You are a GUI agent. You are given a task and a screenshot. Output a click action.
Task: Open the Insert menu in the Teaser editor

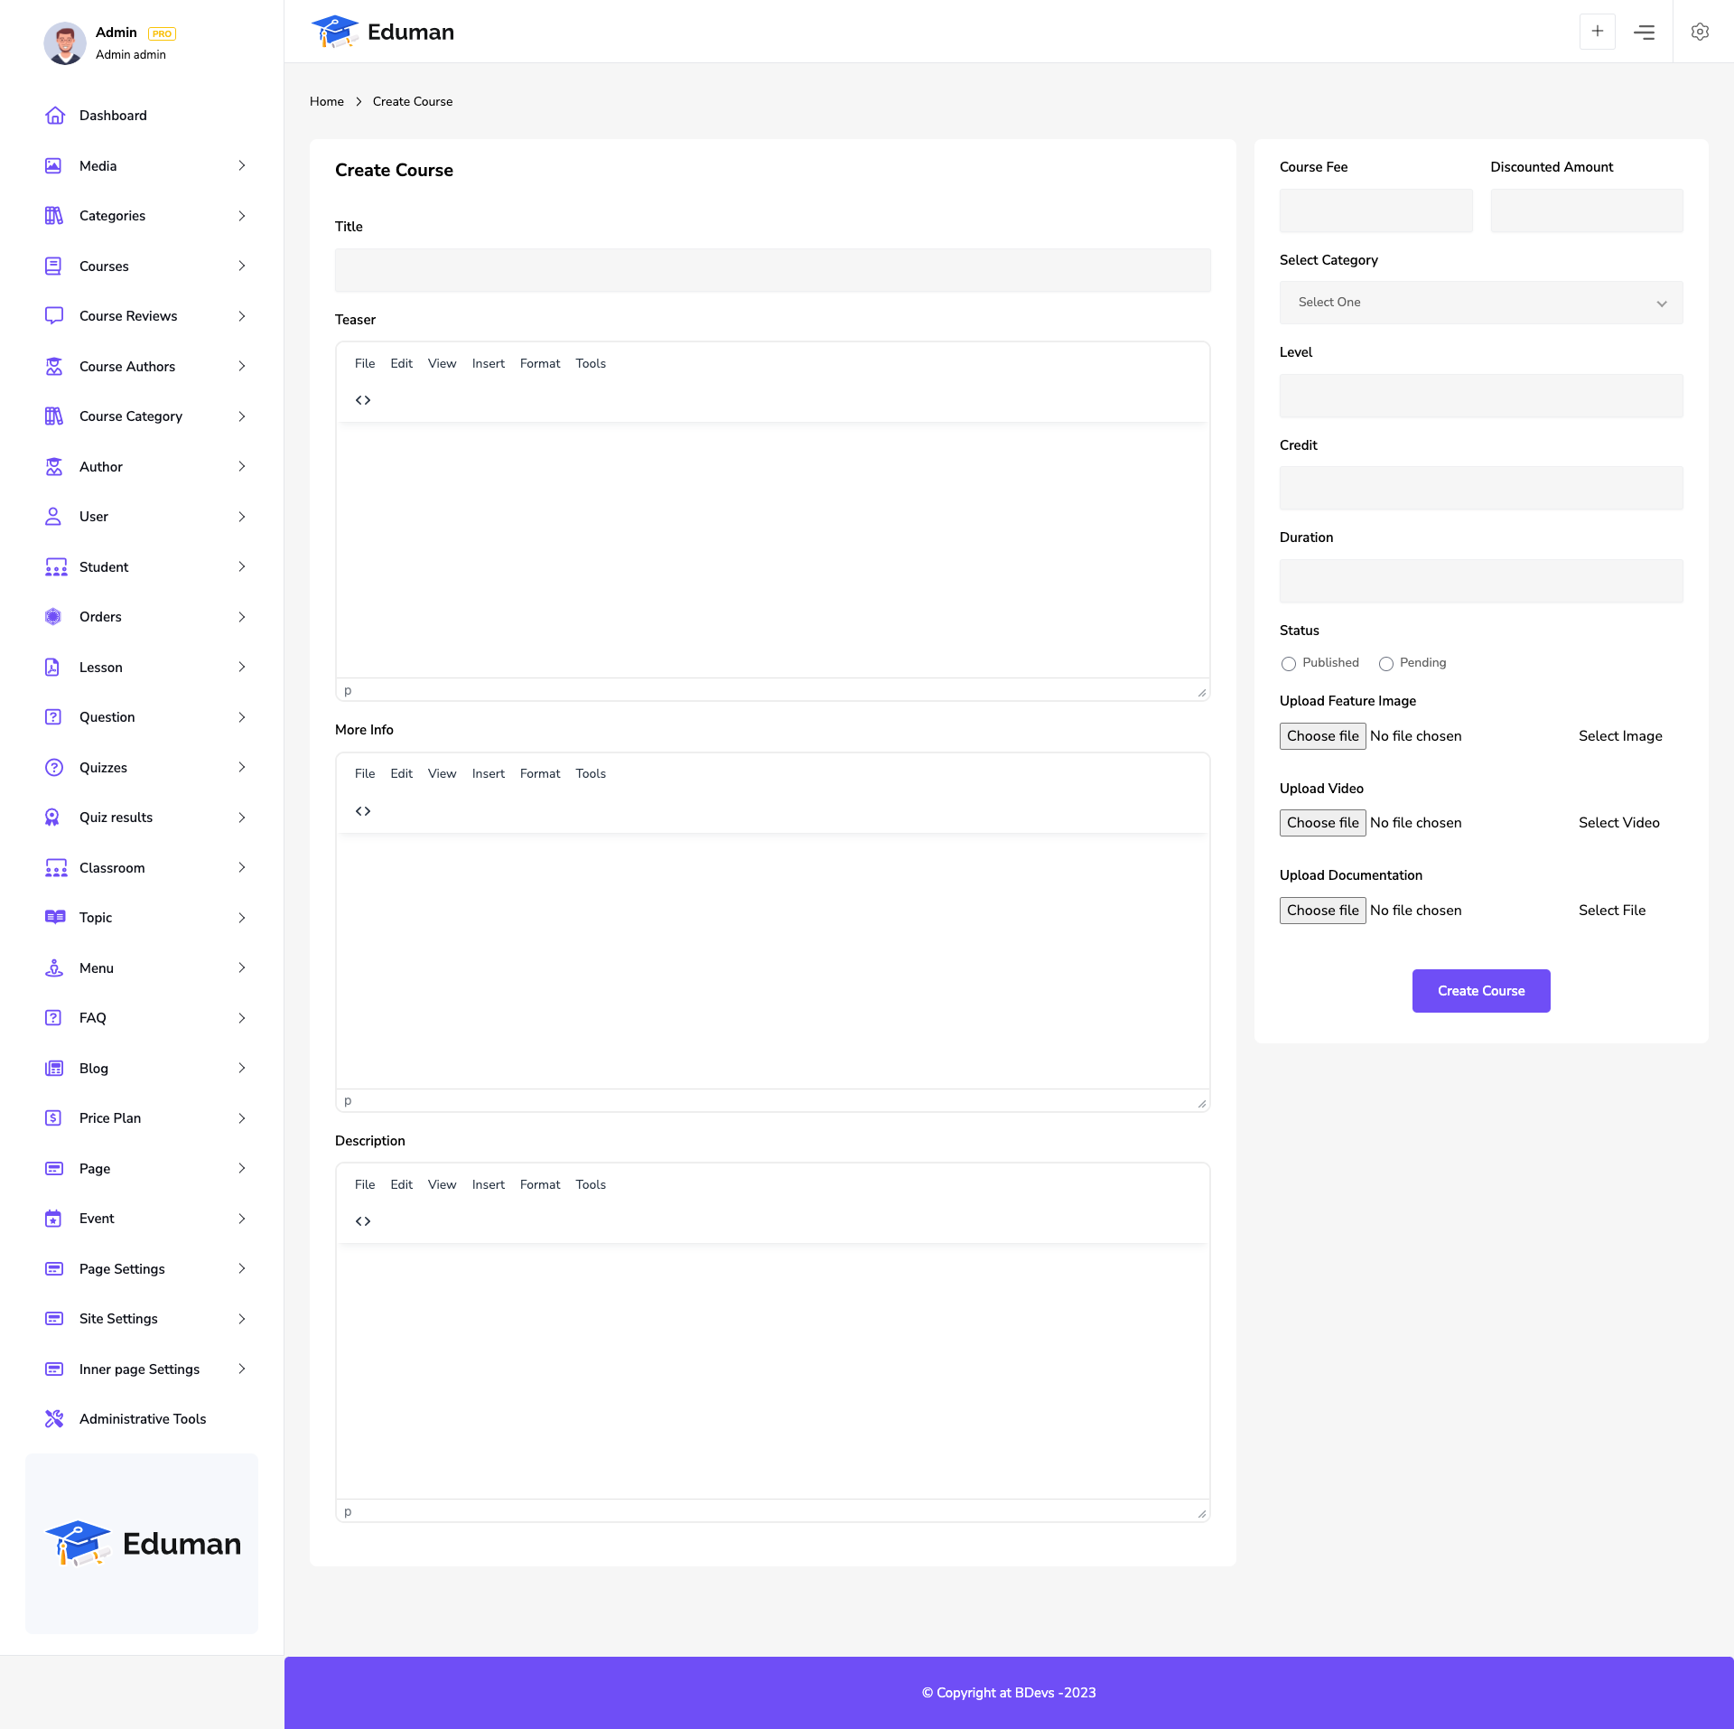pyautogui.click(x=488, y=363)
